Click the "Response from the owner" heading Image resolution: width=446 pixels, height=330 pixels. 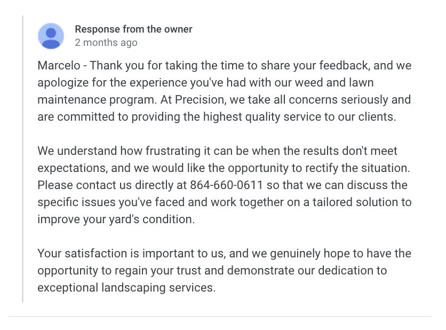pos(133,29)
